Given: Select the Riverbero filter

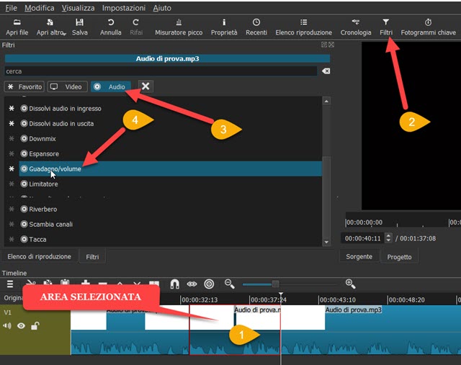Looking at the screenshot, I should 171,209.
